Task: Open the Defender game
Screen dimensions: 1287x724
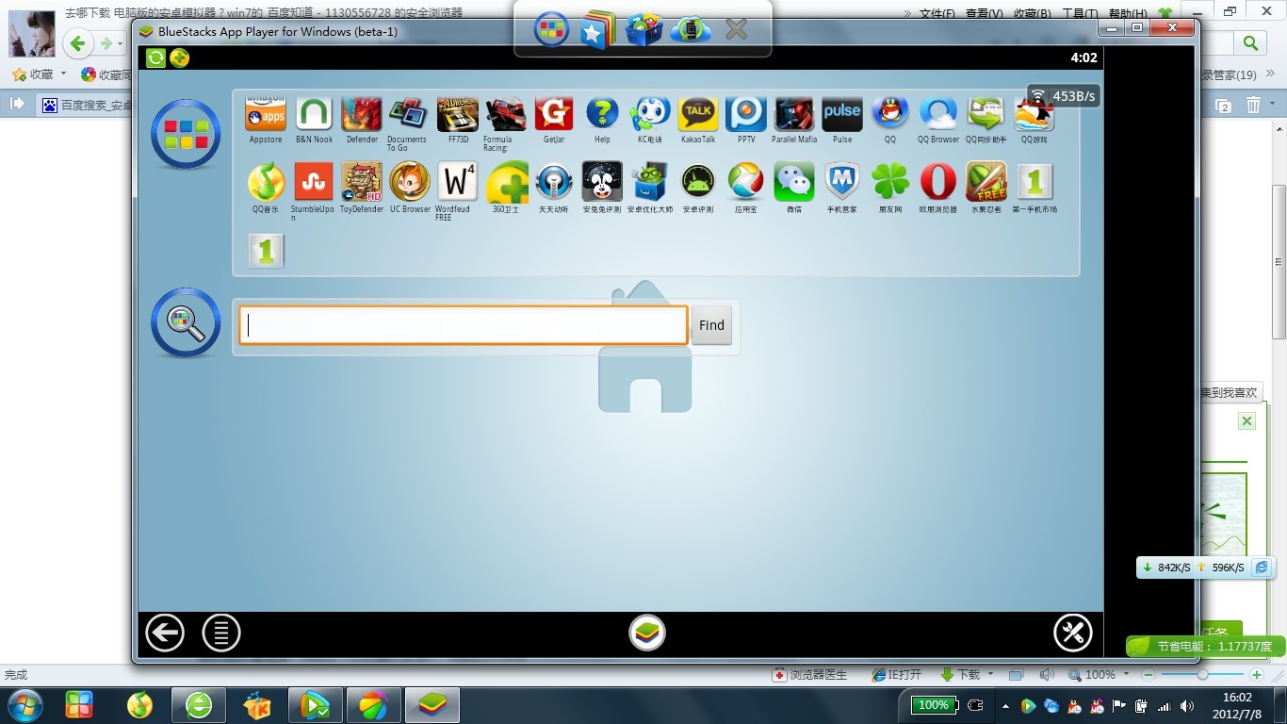Action: [362, 114]
